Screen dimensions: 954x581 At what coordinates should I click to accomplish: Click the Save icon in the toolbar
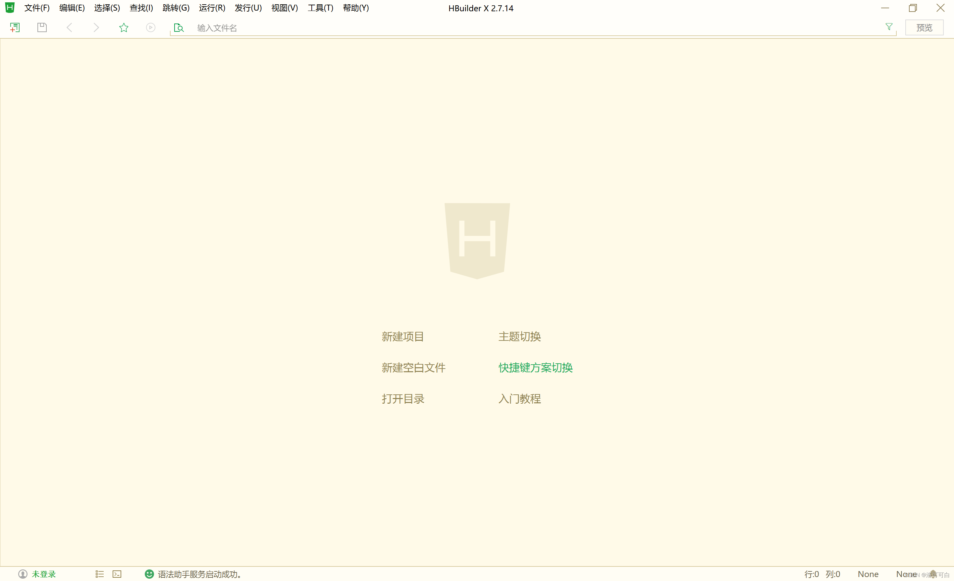[42, 27]
